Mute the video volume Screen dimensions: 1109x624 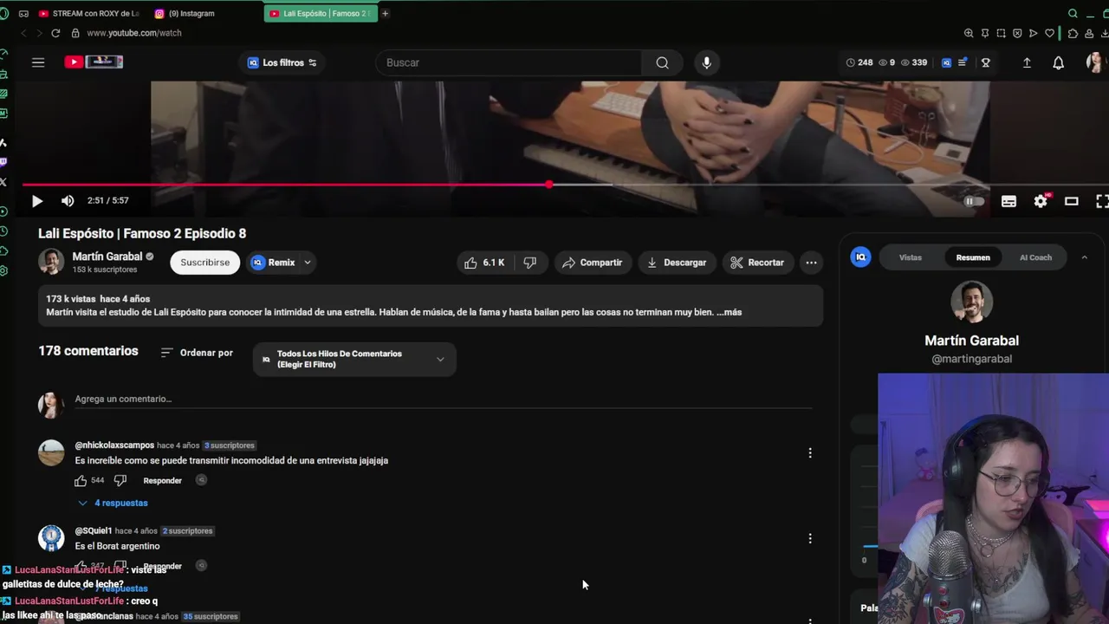68,201
